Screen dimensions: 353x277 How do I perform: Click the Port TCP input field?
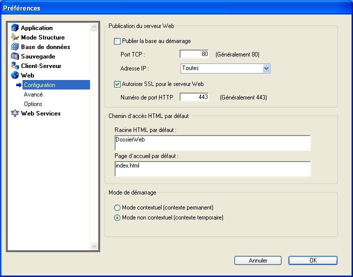click(x=194, y=54)
